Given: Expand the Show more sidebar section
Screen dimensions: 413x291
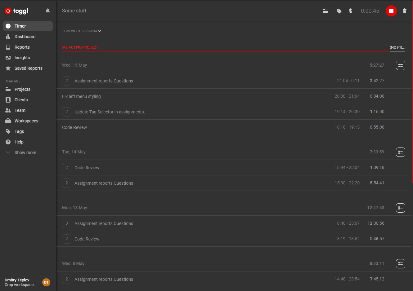Looking at the screenshot, I should coord(25,152).
